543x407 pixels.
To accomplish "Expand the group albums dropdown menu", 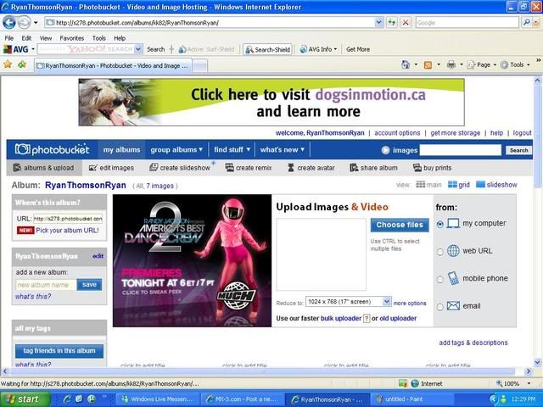I will tap(176, 150).
